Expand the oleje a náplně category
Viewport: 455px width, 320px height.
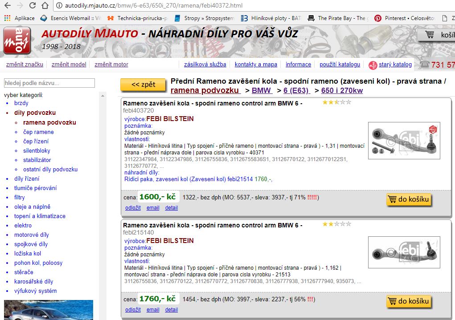(x=32, y=207)
